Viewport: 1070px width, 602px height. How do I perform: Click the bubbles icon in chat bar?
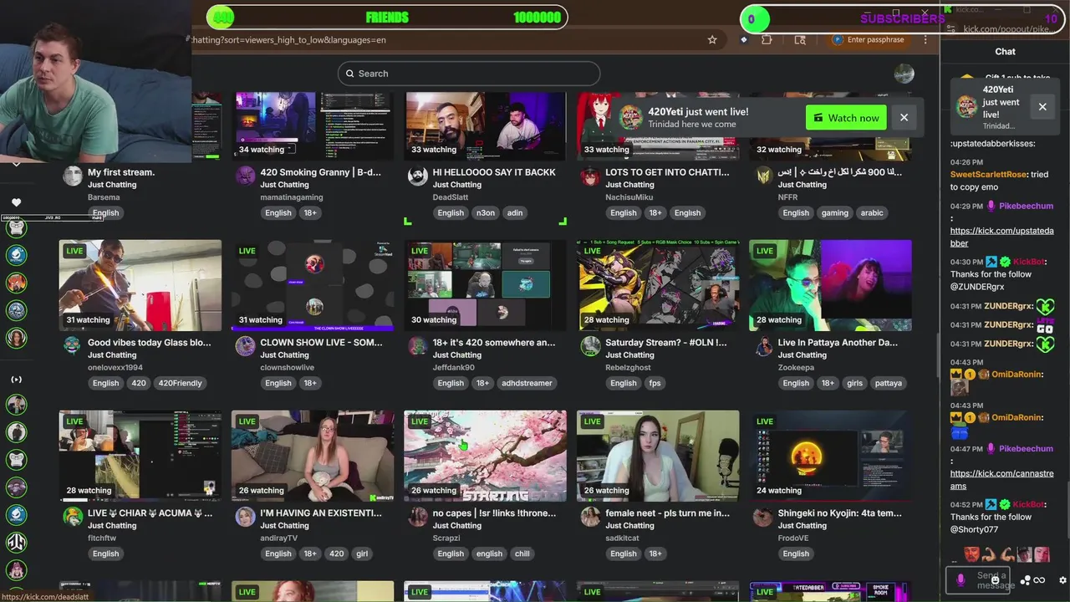[x=1026, y=580]
